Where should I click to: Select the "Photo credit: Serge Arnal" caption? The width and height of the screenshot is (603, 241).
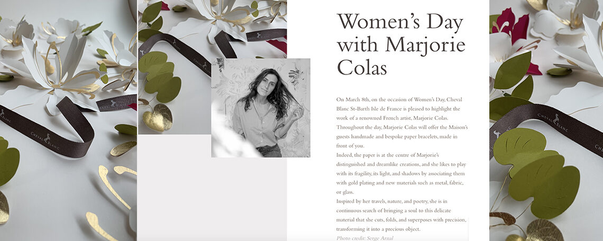(x=364, y=238)
